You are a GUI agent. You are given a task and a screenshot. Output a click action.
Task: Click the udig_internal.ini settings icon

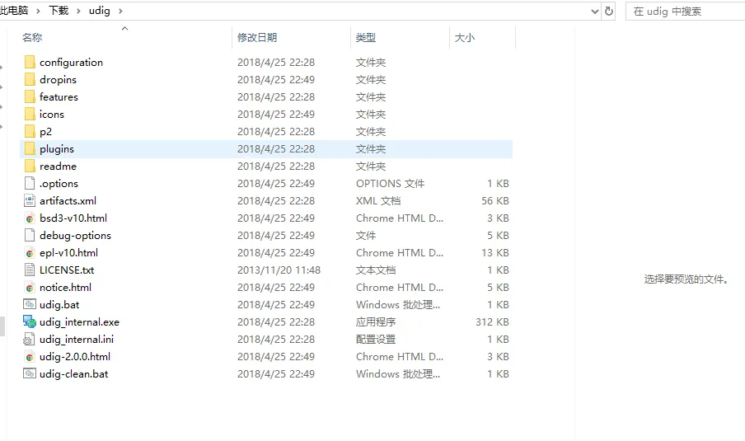(29, 340)
